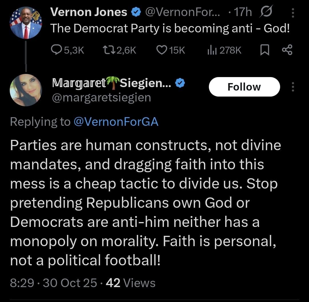Open more options menu beside Follow button
Image resolution: width=309 pixels, height=302 pixels.
coord(292,87)
